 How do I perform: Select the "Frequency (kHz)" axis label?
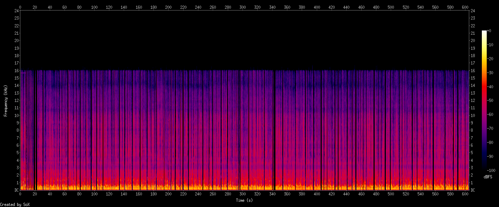click(6, 101)
